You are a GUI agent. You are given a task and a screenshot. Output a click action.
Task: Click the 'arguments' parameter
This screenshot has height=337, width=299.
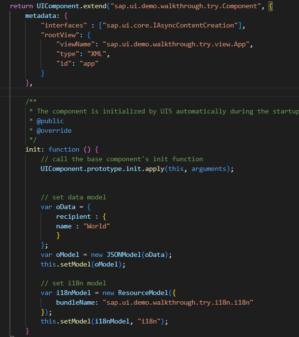(x=209, y=168)
